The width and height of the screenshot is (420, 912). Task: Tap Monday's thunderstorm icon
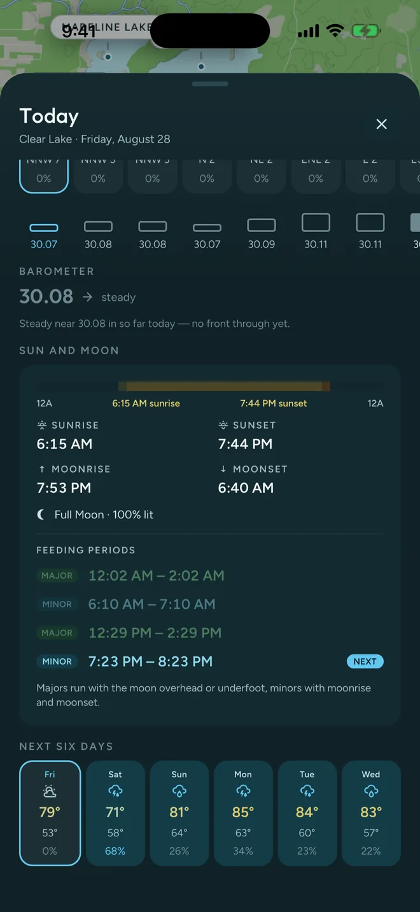point(243,791)
